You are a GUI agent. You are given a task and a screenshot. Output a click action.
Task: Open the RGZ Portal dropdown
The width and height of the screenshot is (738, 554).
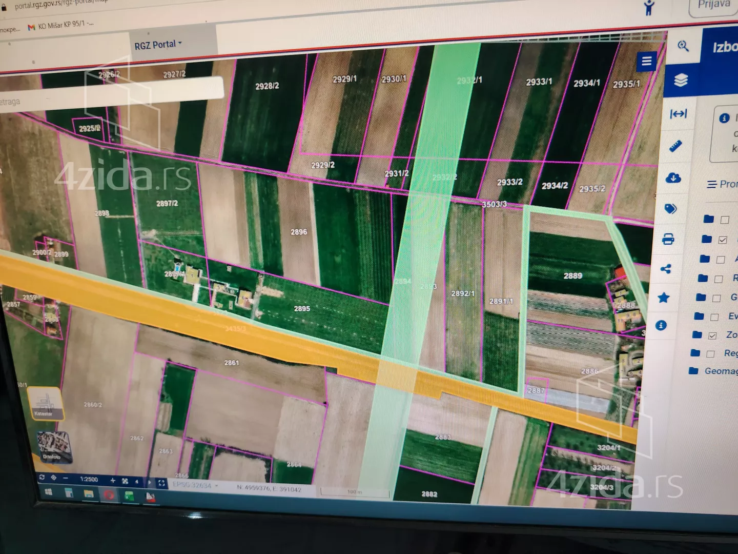(158, 45)
